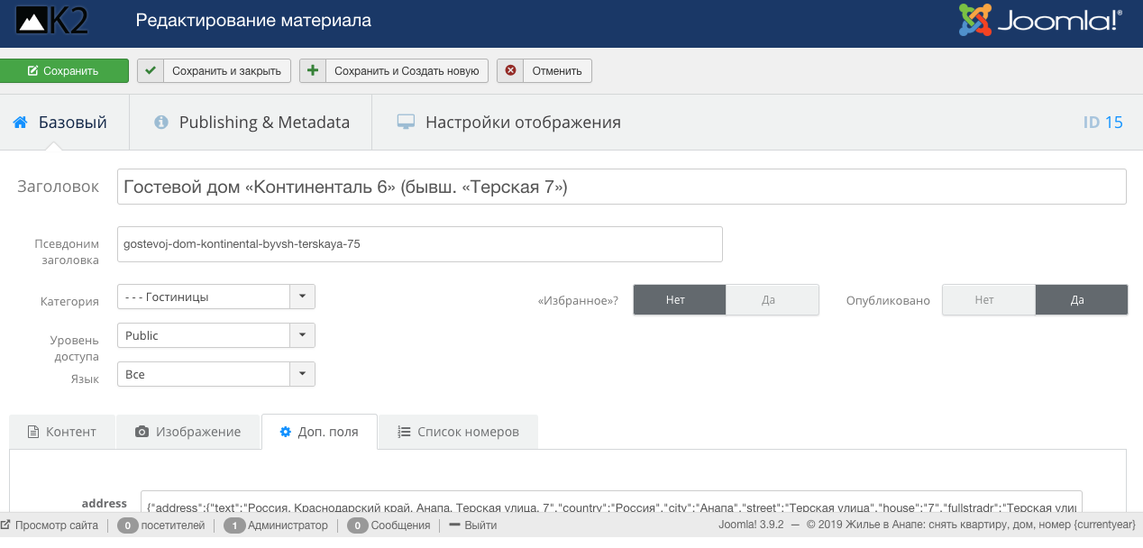Click the camera icon on Изображение tab
The height and width of the screenshot is (548, 1143).
142,432
